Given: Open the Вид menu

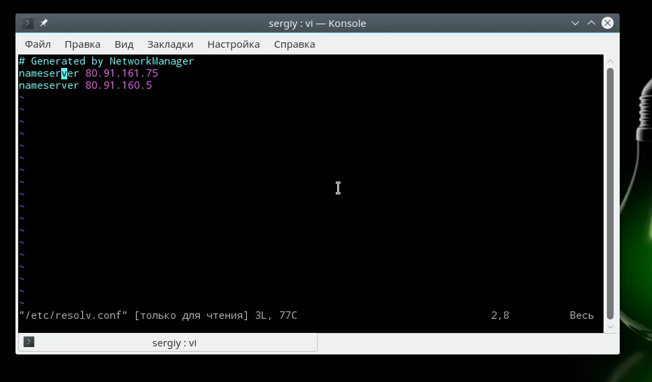Looking at the screenshot, I should (124, 44).
